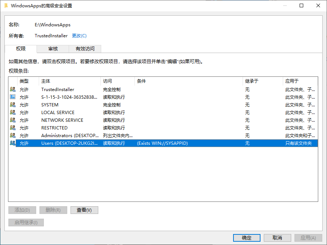Click the 添加(D) button
This screenshot has height=245, width=327.
point(22,210)
